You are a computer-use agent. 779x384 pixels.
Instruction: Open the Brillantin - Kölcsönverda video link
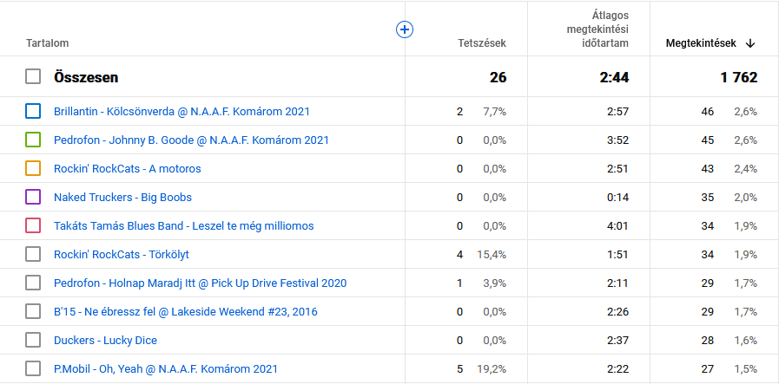point(182,112)
